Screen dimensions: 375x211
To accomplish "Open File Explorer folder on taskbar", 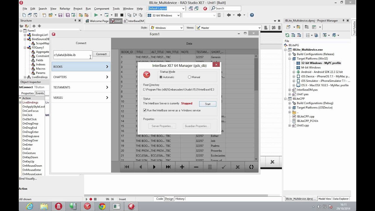I will (44, 206).
